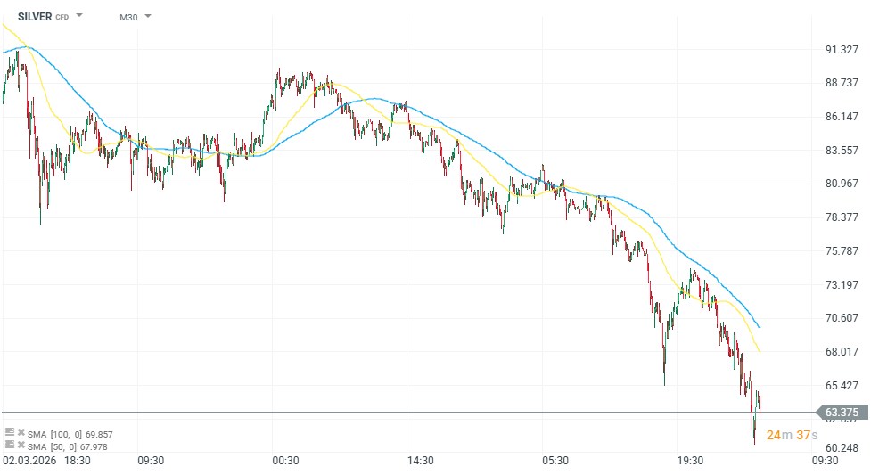Click the CFD tag beside SILVER

click(62, 17)
